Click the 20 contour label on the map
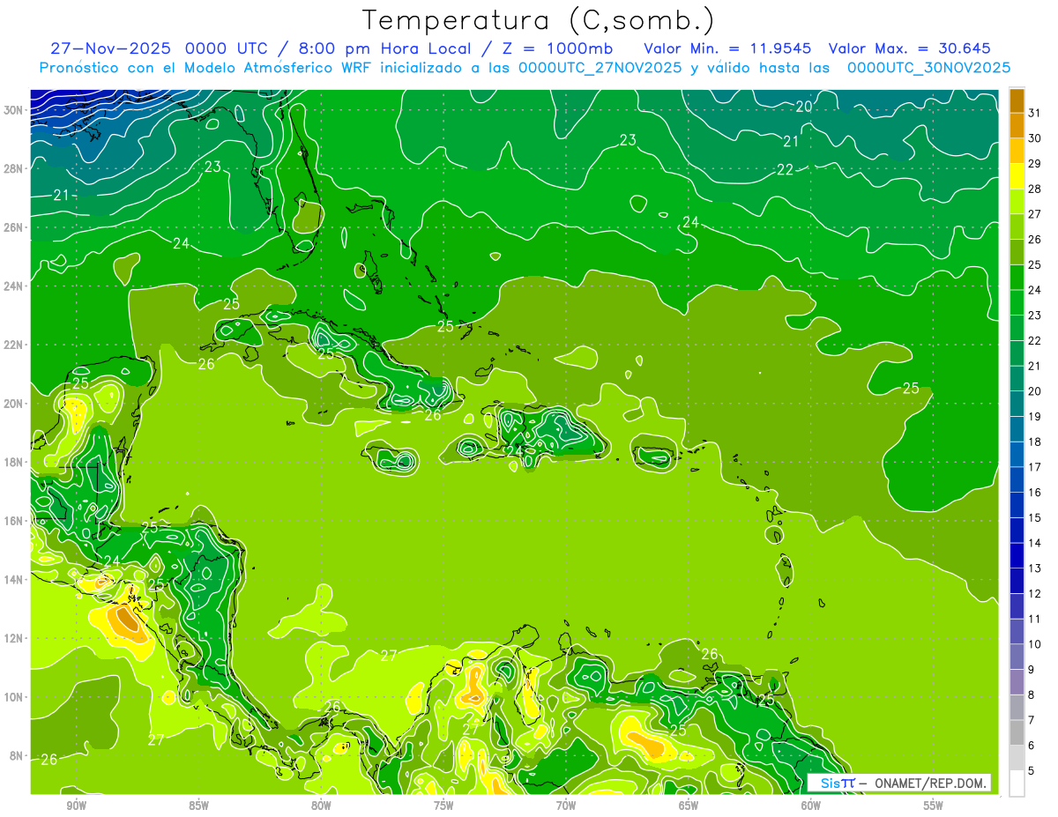The image size is (1058, 817). 803,107
